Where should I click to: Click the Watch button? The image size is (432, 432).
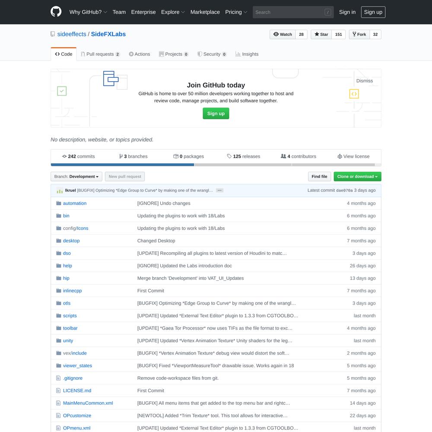[283, 35]
